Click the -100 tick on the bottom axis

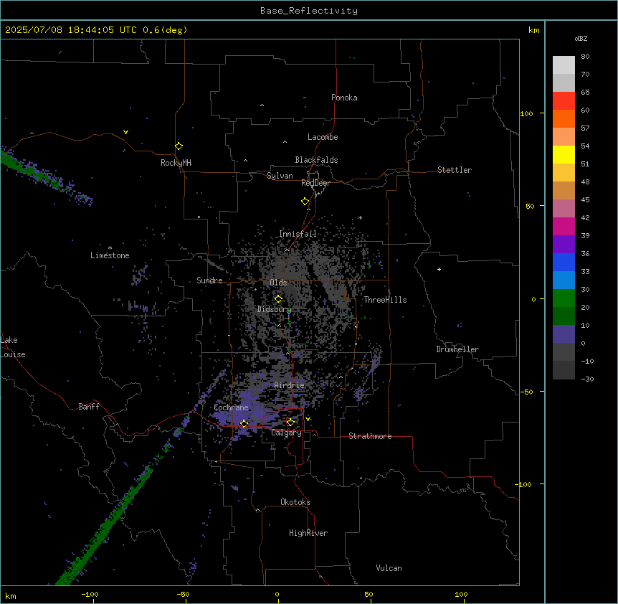90,594
